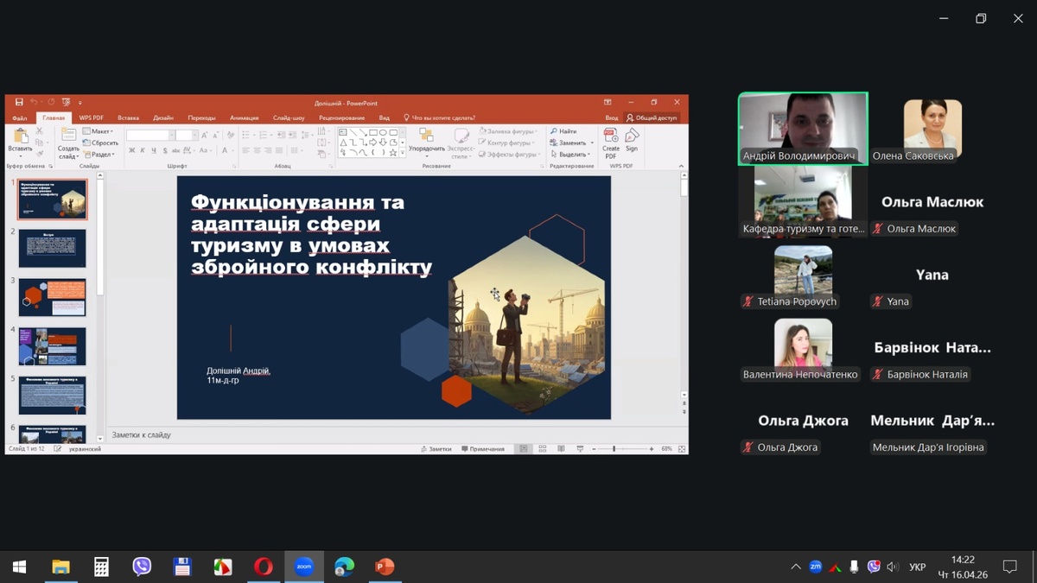
Task: Click the Сбросить reset button
Action: 101,143
